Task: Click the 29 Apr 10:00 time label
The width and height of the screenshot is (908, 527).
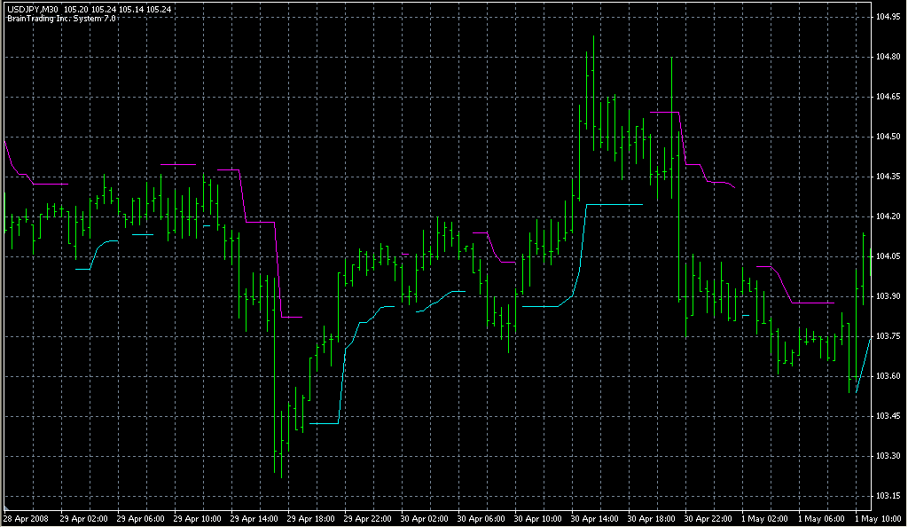Action: [x=197, y=519]
